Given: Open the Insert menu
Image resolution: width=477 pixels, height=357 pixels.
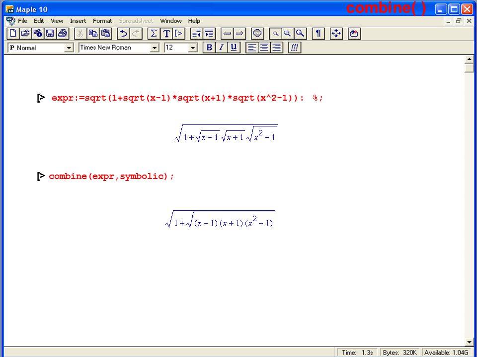Looking at the screenshot, I should pyautogui.click(x=78, y=21).
